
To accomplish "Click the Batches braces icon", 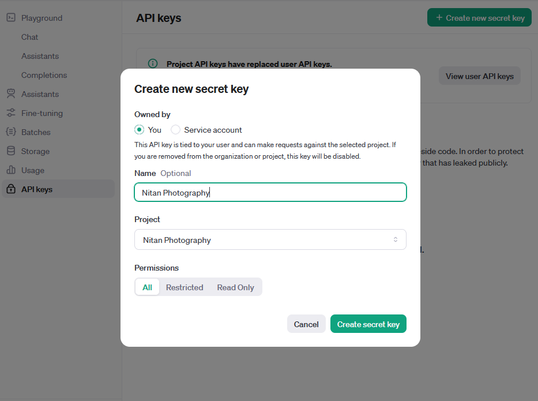I will click(x=10, y=132).
